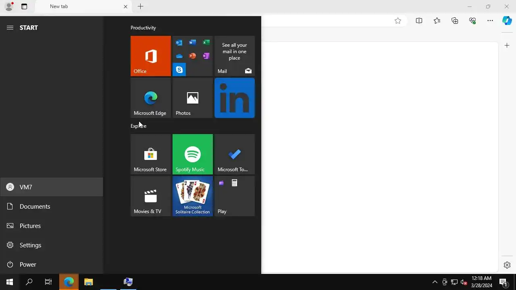Screen dimensions: 516x290
Task: Open Edge sidebar settings gear
Action: [507, 265]
